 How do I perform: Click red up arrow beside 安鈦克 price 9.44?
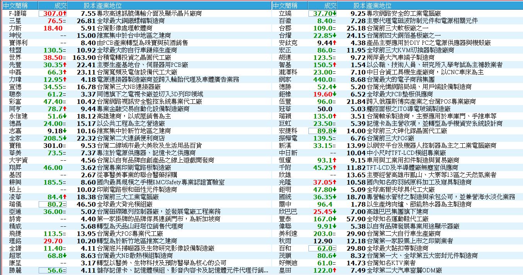tap(334, 43)
